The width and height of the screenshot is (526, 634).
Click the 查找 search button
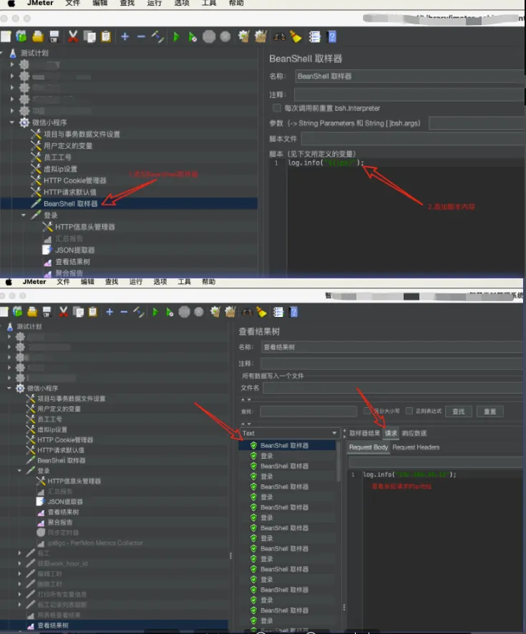459,411
